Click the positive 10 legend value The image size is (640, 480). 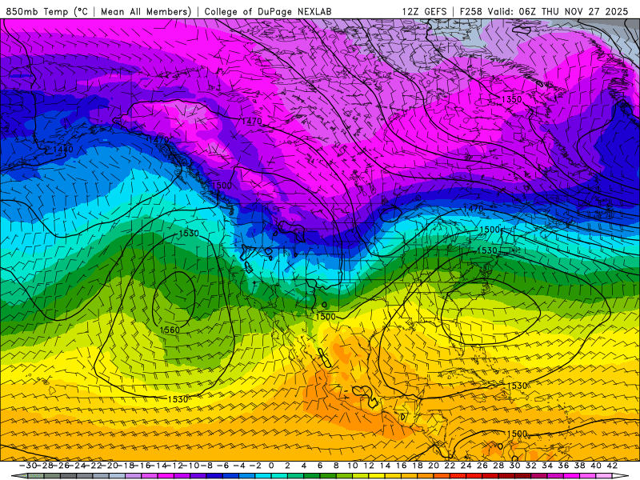352,466
